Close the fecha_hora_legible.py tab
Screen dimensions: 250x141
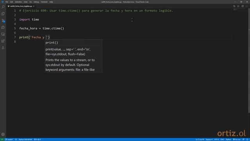(34, 6)
